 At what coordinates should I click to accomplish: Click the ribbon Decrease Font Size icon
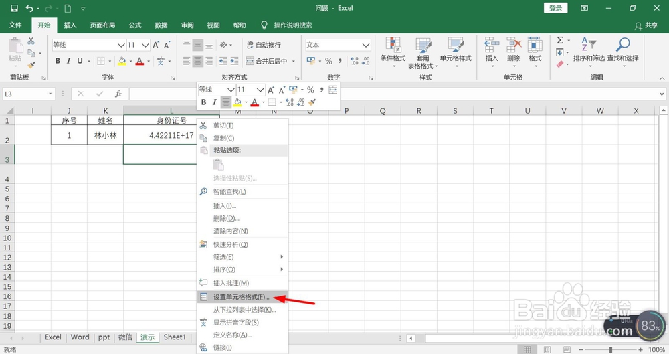[x=167, y=45]
